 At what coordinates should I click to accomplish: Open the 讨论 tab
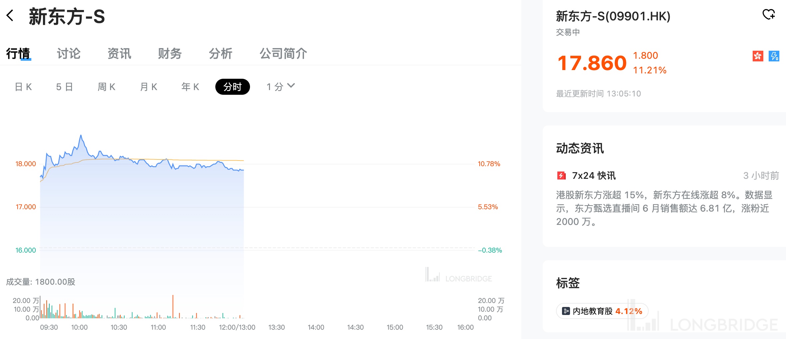(x=69, y=53)
